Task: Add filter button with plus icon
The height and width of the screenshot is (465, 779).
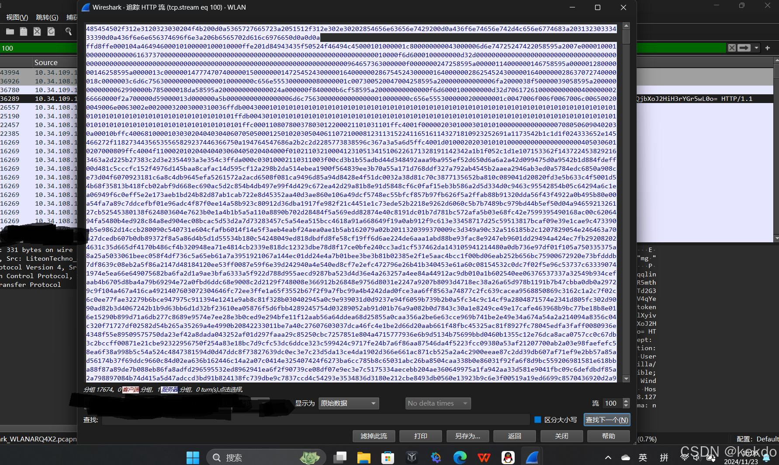Action: 768,48
